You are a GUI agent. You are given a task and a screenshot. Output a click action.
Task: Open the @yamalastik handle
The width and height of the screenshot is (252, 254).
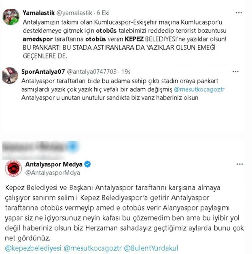(74, 13)
